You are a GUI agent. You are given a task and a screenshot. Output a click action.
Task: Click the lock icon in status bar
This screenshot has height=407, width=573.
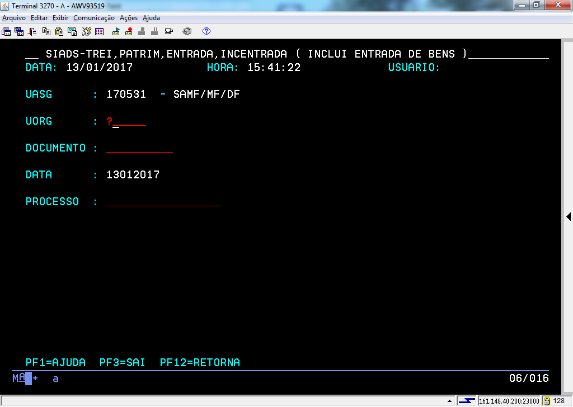(x=547, y=401)
